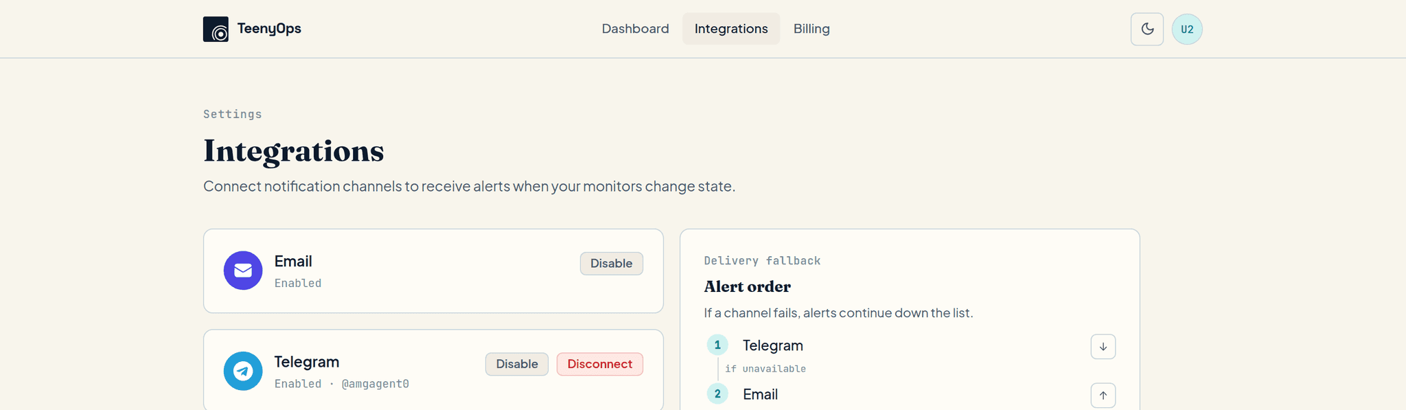Select the Integrations tab

coord(731,29)
